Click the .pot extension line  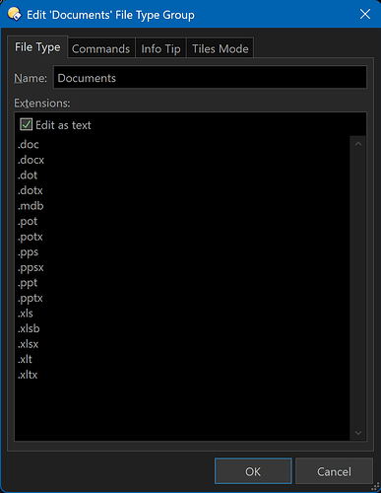click(x=28, y=222)
